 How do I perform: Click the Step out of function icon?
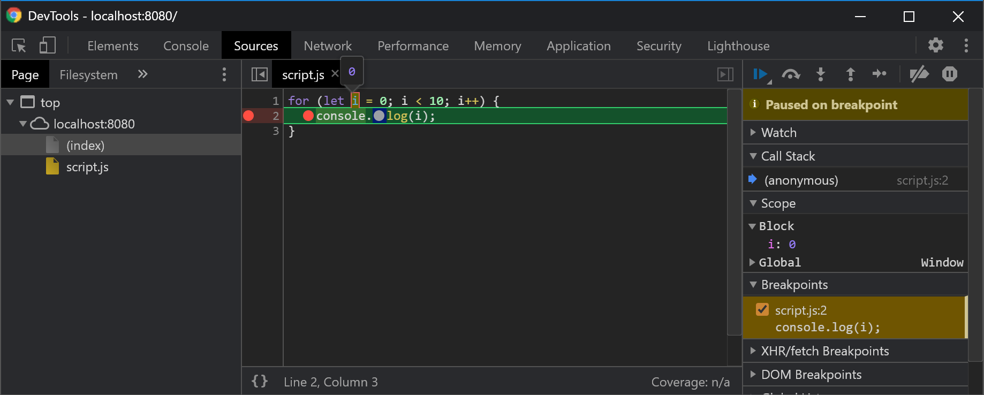pos(850,74)
